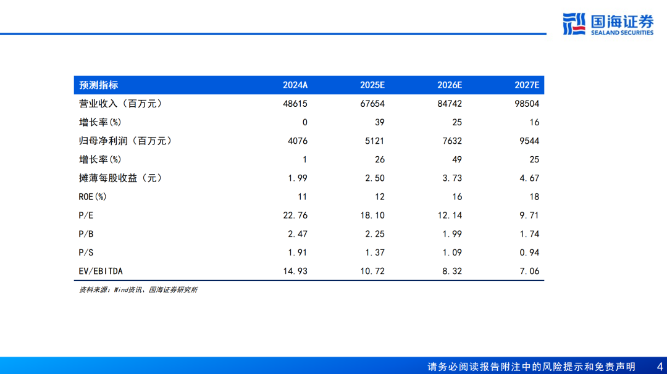
Task: Select the 2025E column header
Action: tap(372, 85)
